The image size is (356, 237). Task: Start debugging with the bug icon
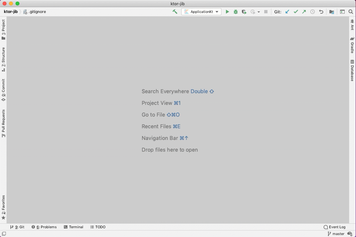click(x=236, y=12)
